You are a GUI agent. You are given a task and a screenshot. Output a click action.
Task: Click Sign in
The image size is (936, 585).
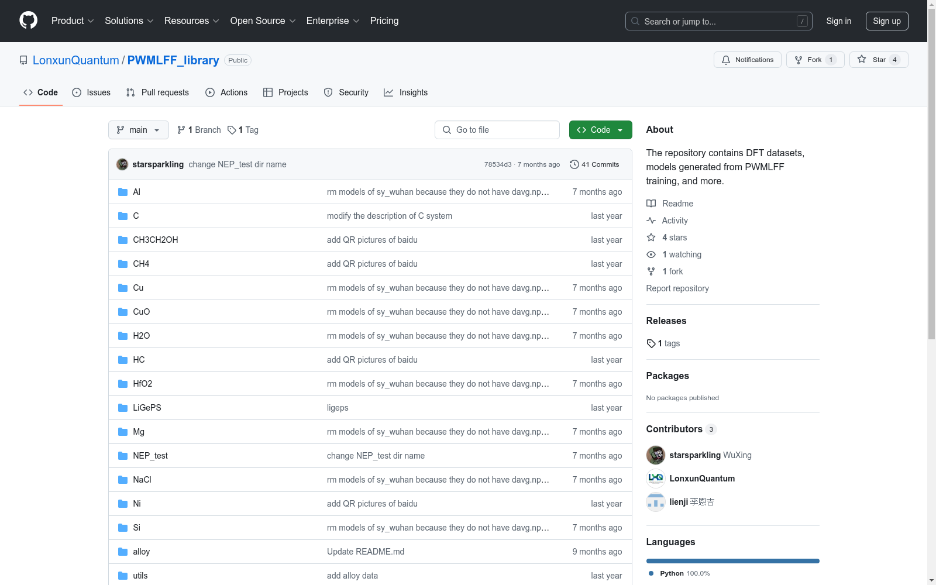coord(839,21)
